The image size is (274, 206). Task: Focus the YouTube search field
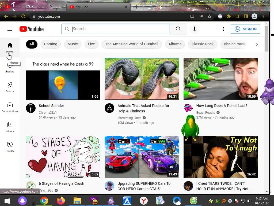tap(116, 29)
